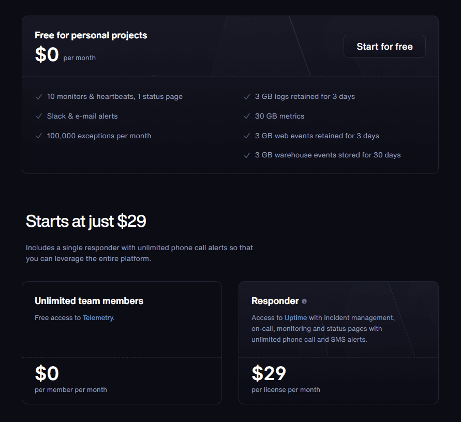Click checkmark beside 3 GB web events
This screenshot has height=422, width=461.
click(x=247, y=136)
